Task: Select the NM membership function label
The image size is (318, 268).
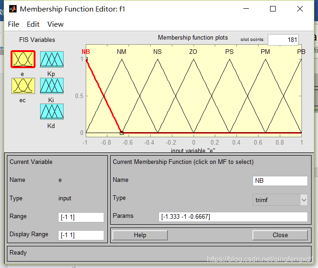Action: [x=122, y=52]
